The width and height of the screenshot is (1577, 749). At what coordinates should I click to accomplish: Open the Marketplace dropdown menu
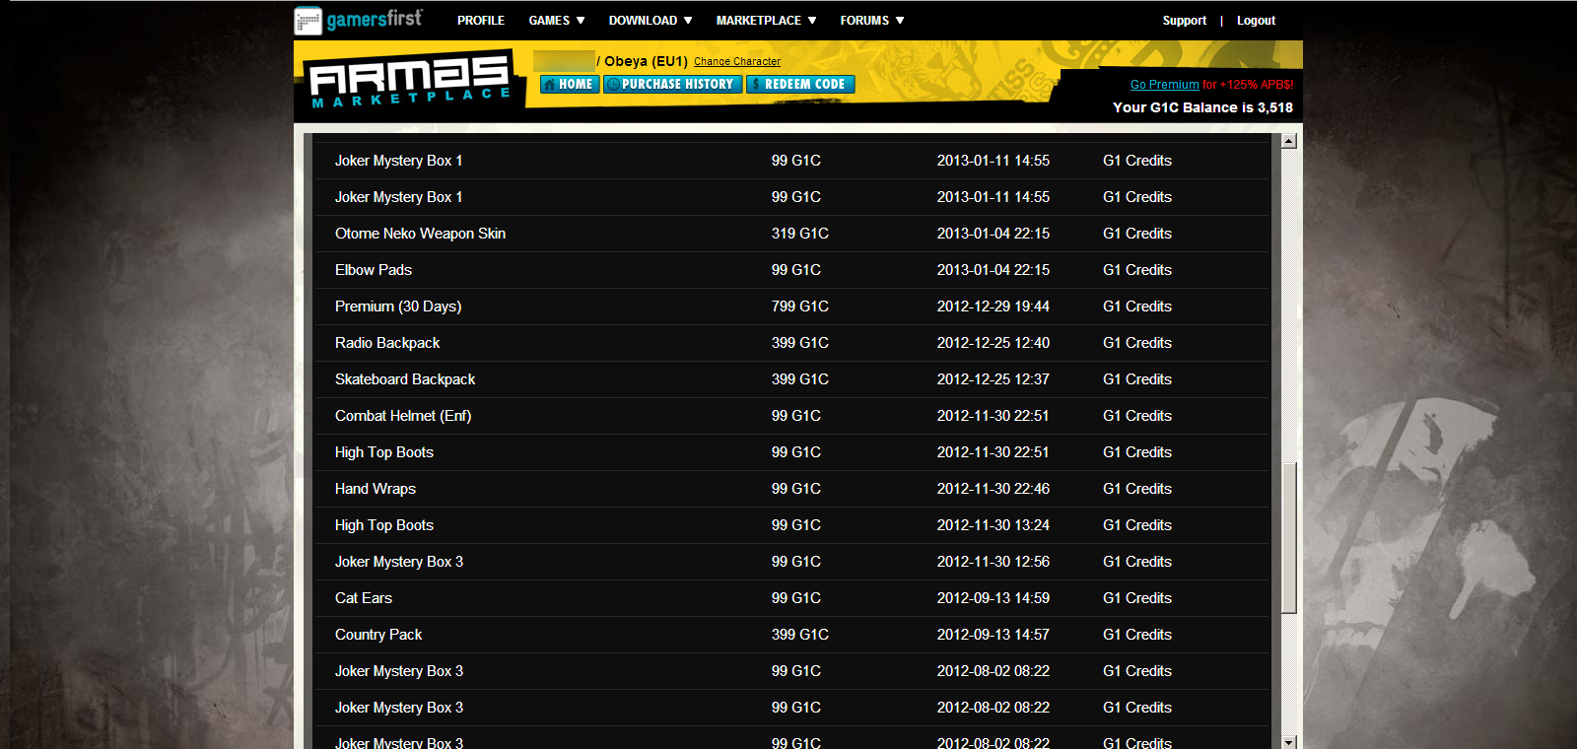766,21
